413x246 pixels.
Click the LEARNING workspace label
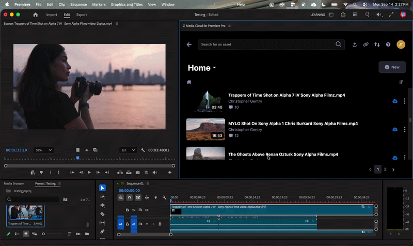(317, 15)
